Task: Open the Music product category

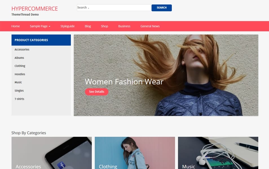Action: coord(18,82)
